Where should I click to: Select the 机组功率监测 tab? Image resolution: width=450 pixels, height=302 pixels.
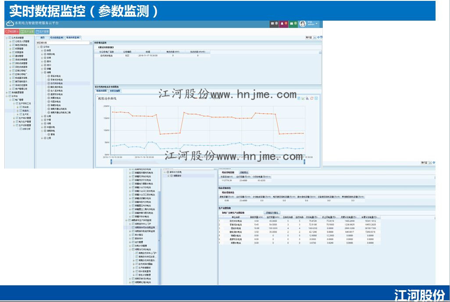[x=73, y=38]
